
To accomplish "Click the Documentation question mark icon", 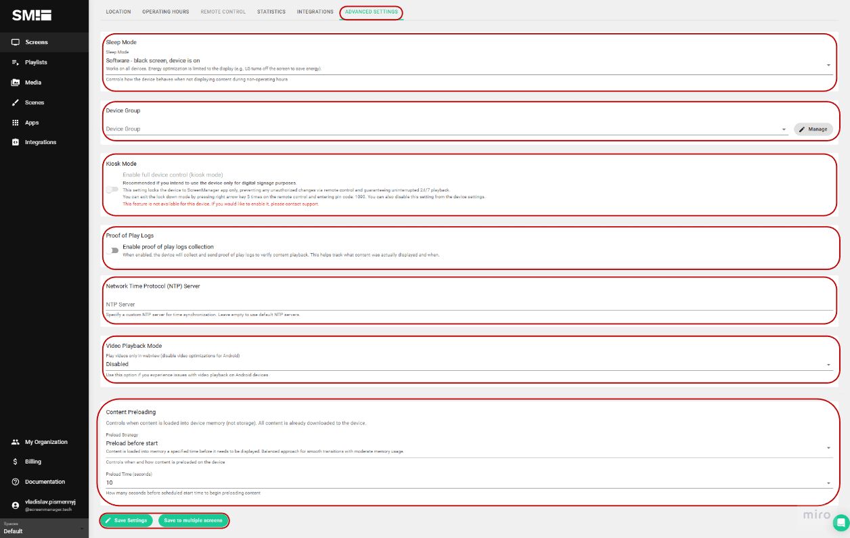I will (15, 482).
